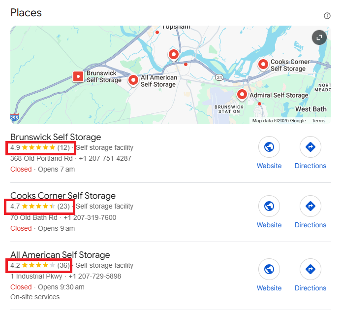
Task: Open Cooks Corner Self Storage listing title
Action: [63, 196]
